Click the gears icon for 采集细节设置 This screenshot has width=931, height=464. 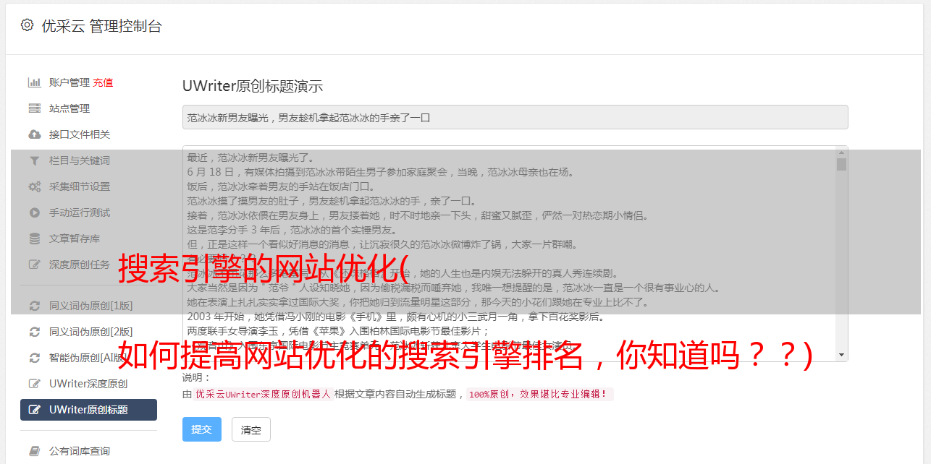tap(34, 186)
